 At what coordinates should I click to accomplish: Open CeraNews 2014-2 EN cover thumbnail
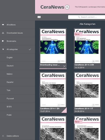point(87,46)
